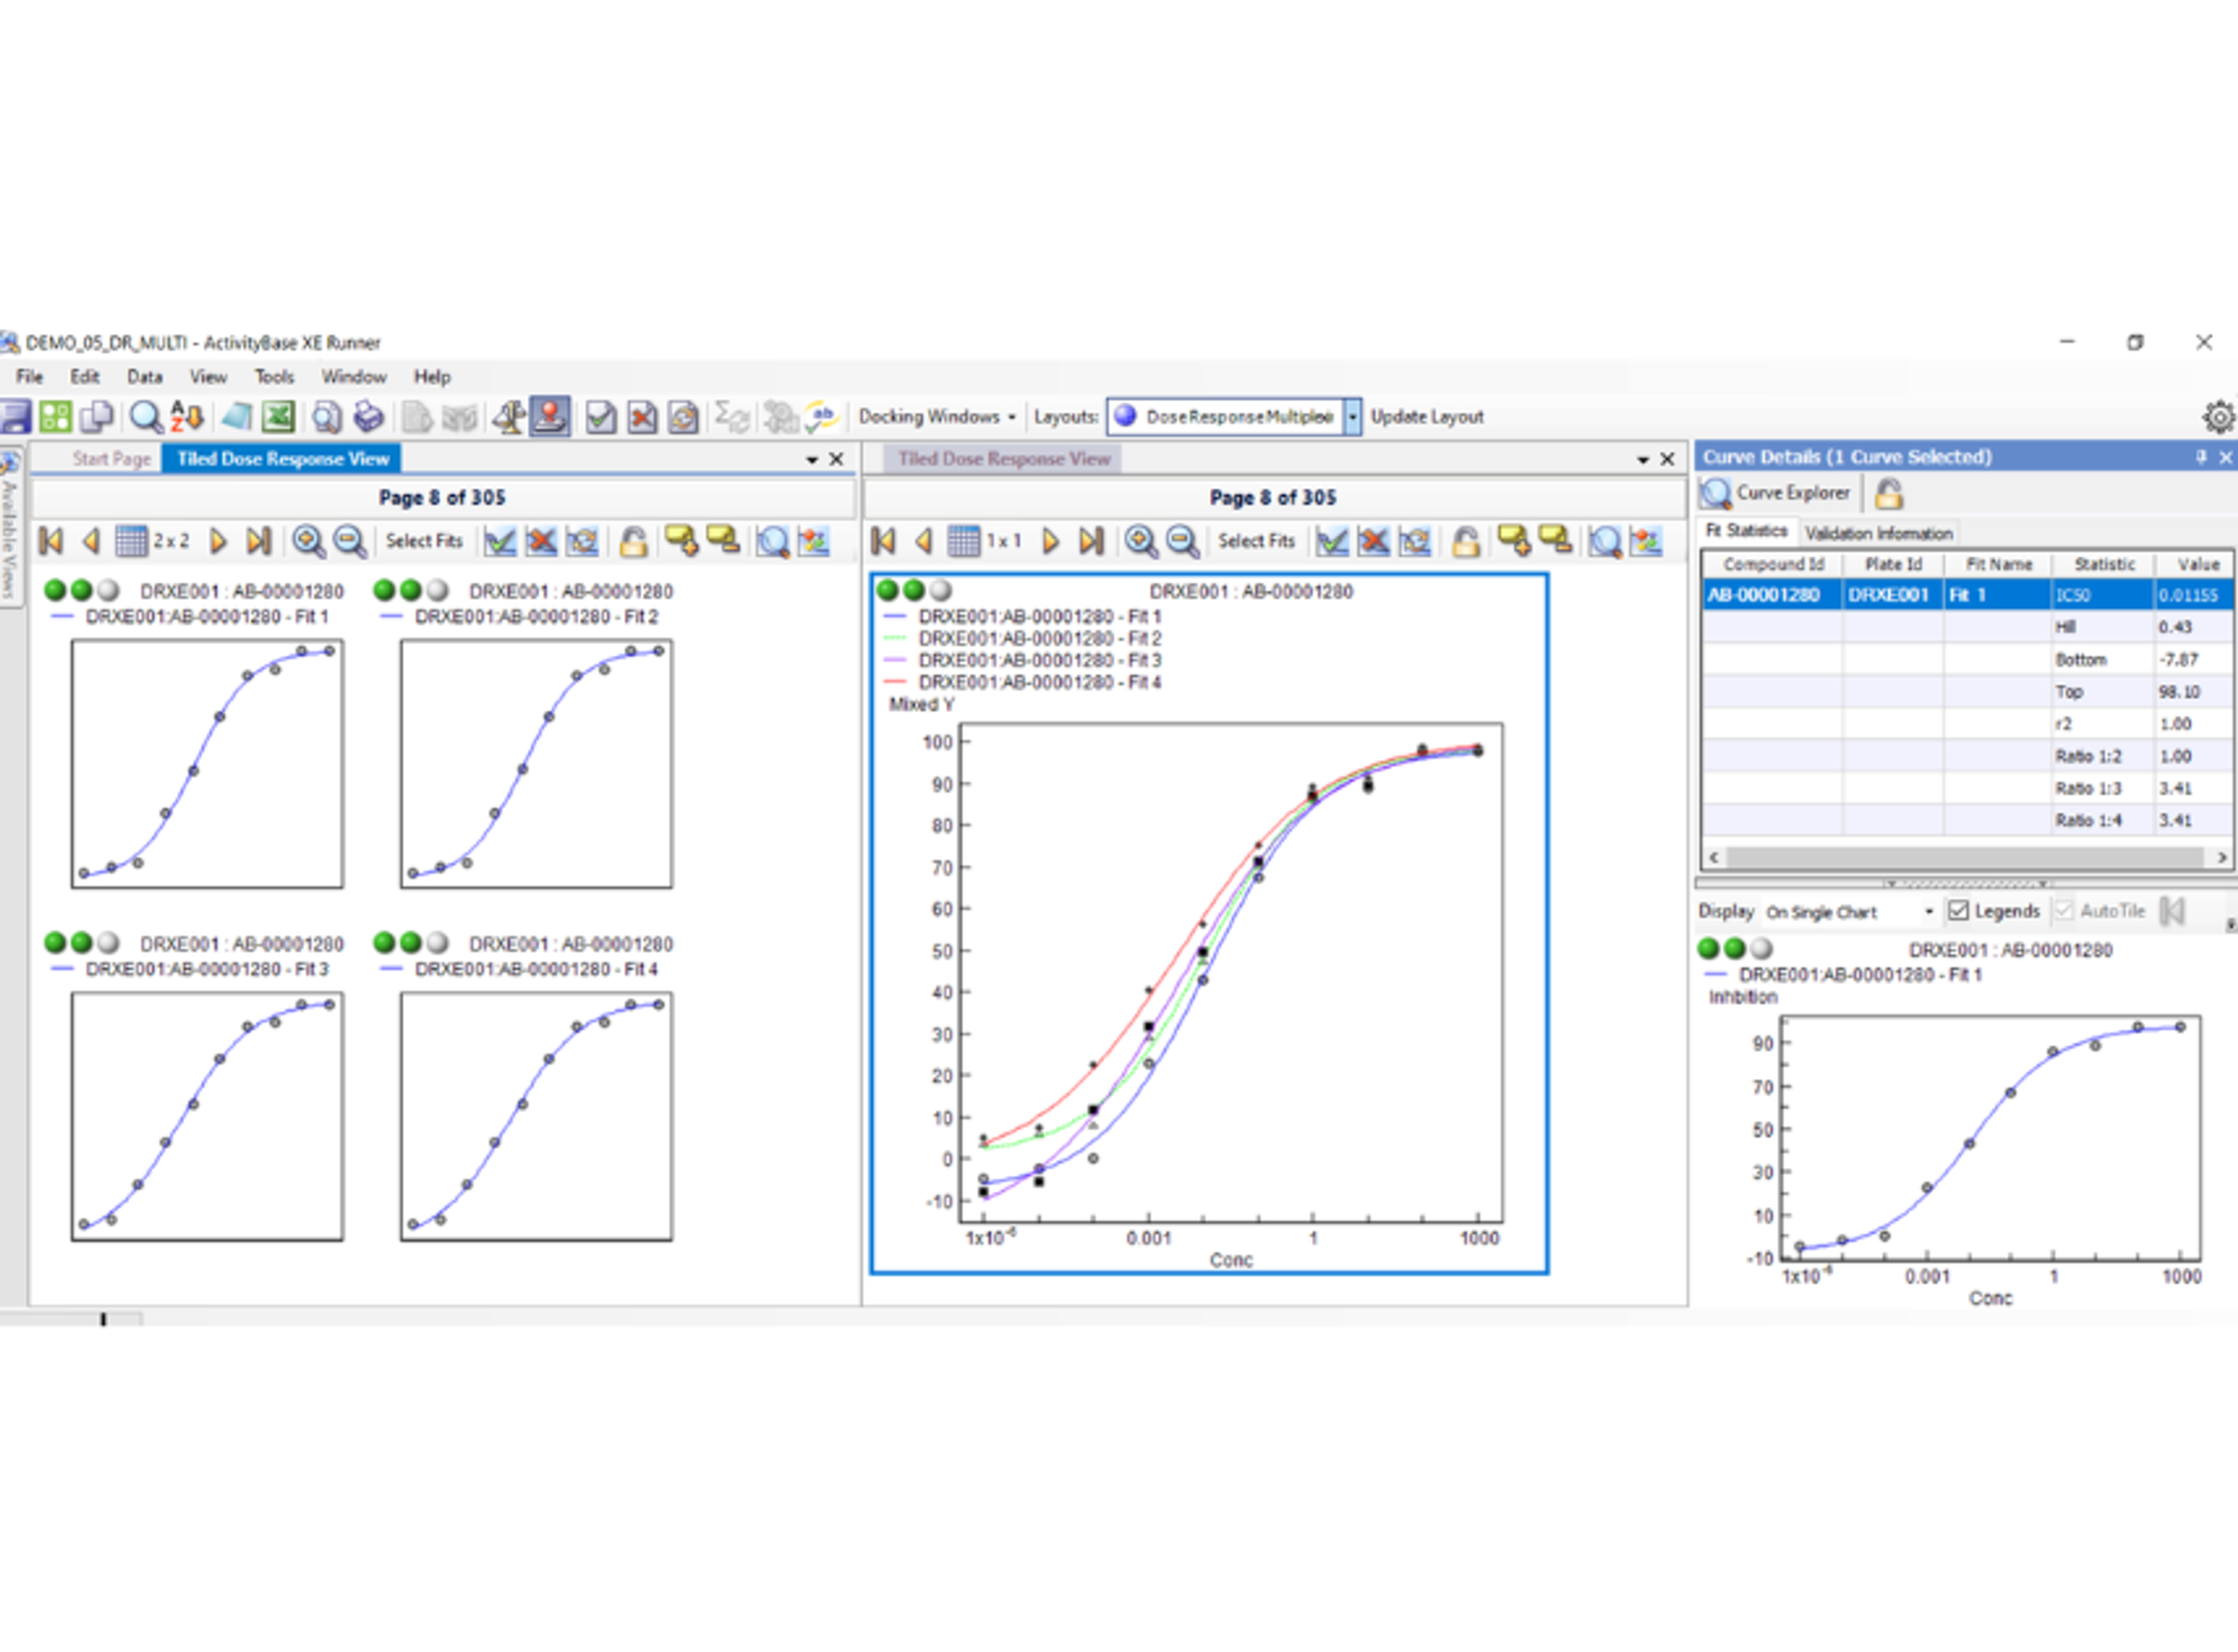Go to next page in right tiled view
The width and height of the screenshot is (2238, 1652).
coord(1050,541)
